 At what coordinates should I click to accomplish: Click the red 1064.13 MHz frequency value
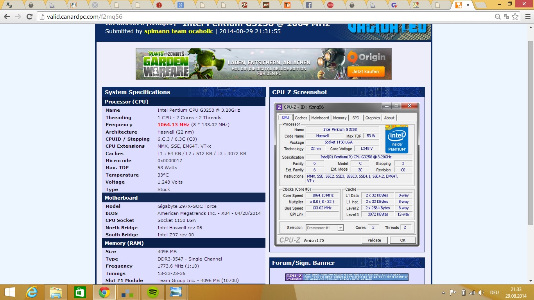click(x=174, y=125)
